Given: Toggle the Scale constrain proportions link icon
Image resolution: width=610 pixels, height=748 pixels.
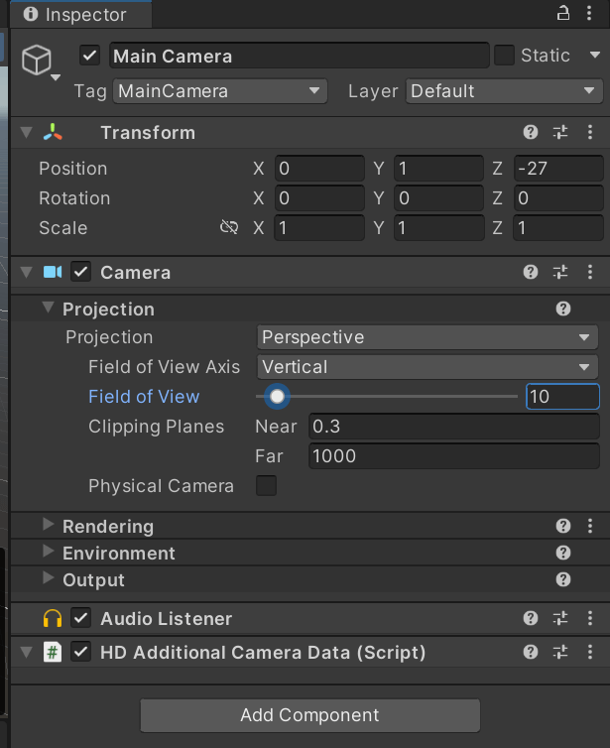Looking at the screenshot, I should pos(228,228).
